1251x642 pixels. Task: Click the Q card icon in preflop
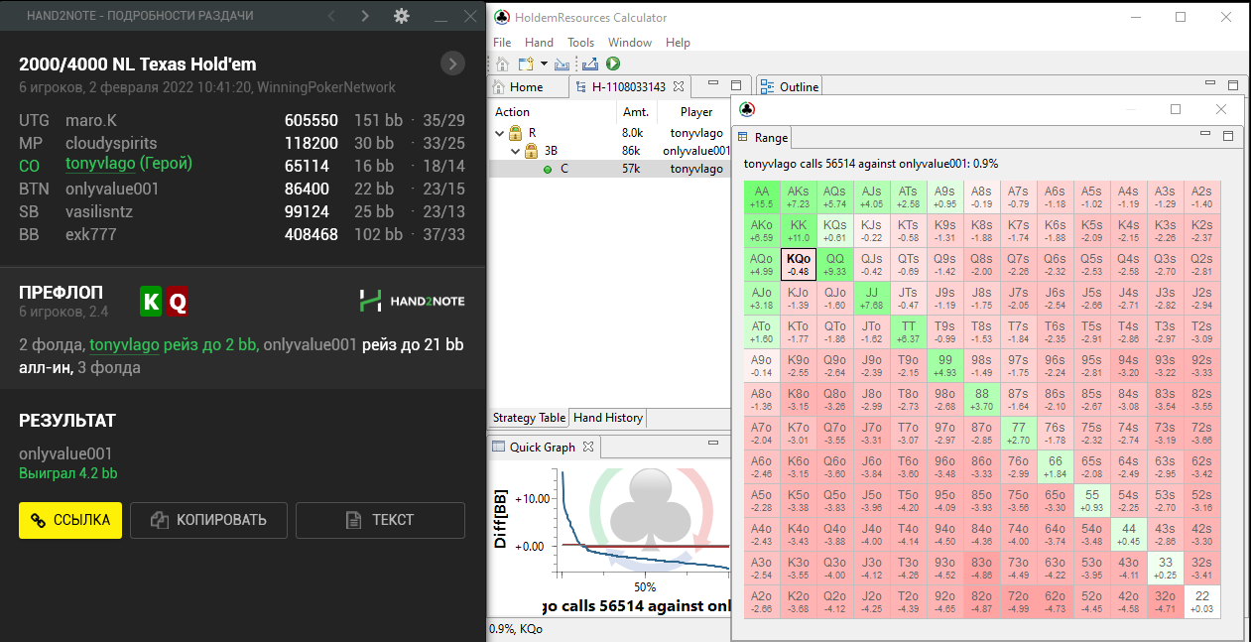[x=177, y=302]
